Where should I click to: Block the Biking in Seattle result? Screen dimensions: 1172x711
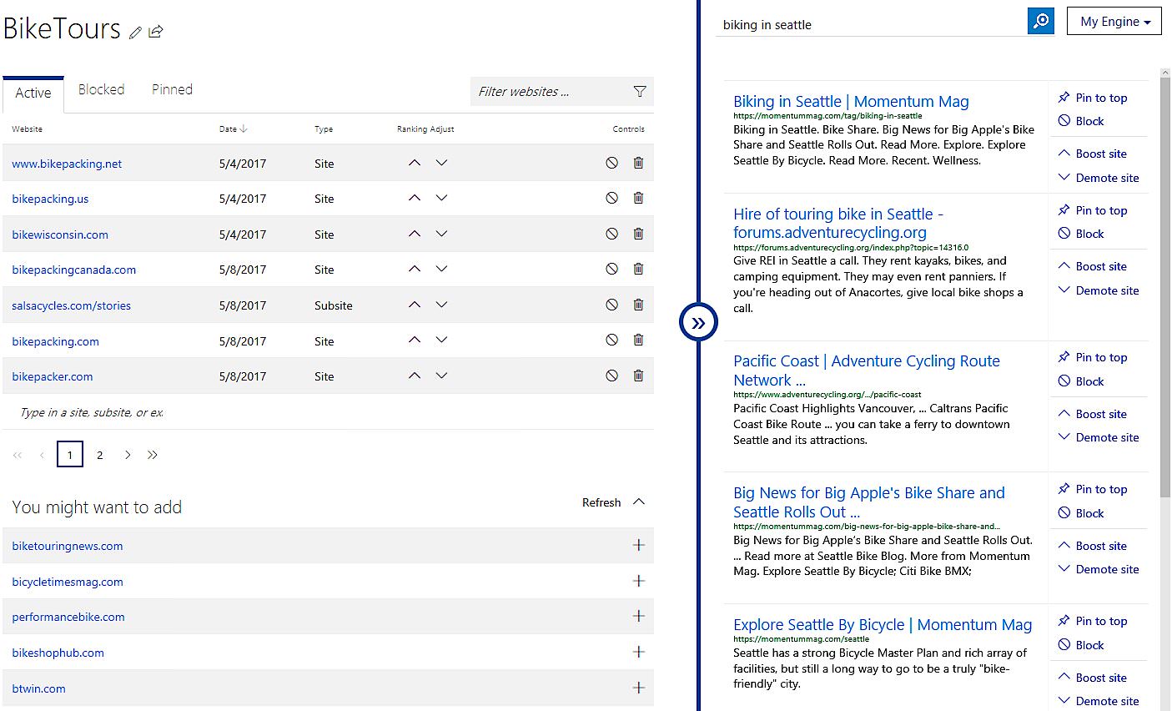[1081, 121]
